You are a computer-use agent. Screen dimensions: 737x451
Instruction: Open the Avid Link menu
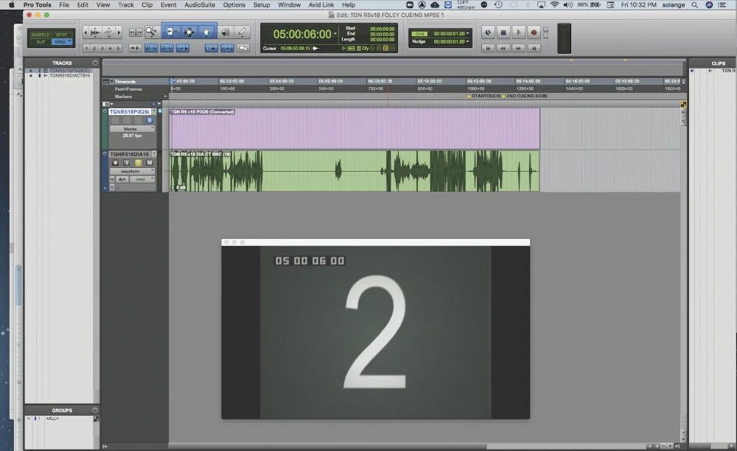tap(321, 4)
